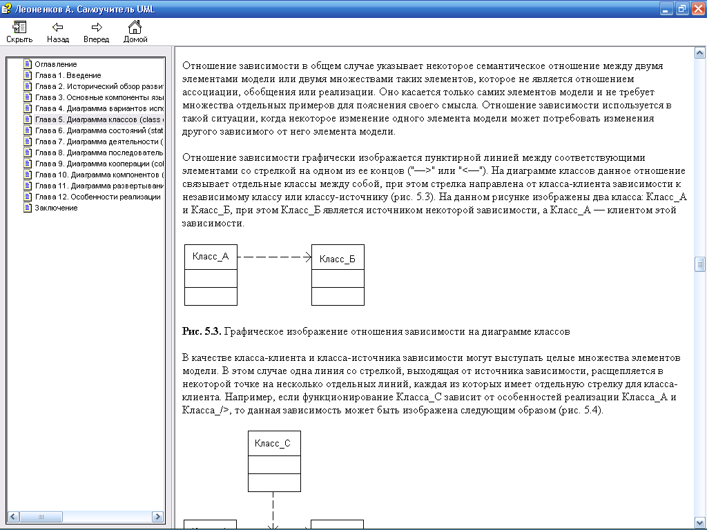Click the contents tree scroll-right arrow
The height and width of the screenshot is (530, 707).
157,516
